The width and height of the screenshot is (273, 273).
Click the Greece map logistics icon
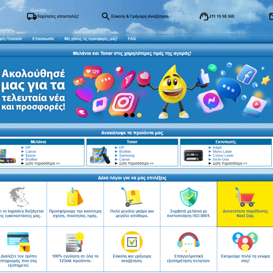(19, 197)
